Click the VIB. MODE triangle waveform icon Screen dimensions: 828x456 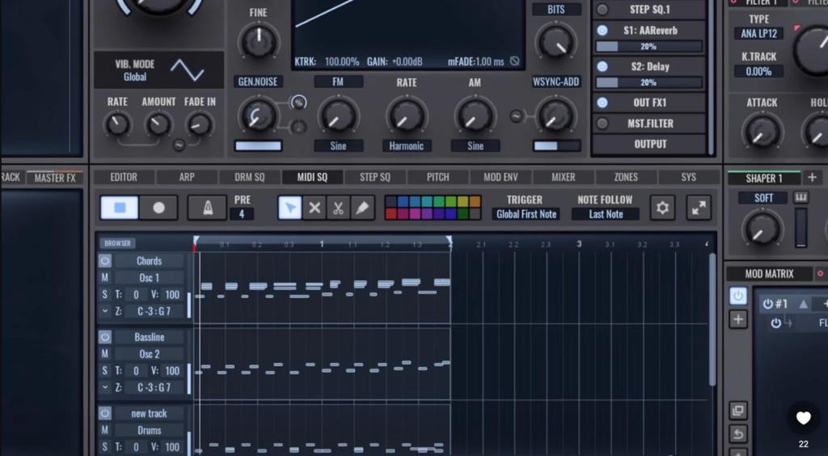[x=187, y=69]
